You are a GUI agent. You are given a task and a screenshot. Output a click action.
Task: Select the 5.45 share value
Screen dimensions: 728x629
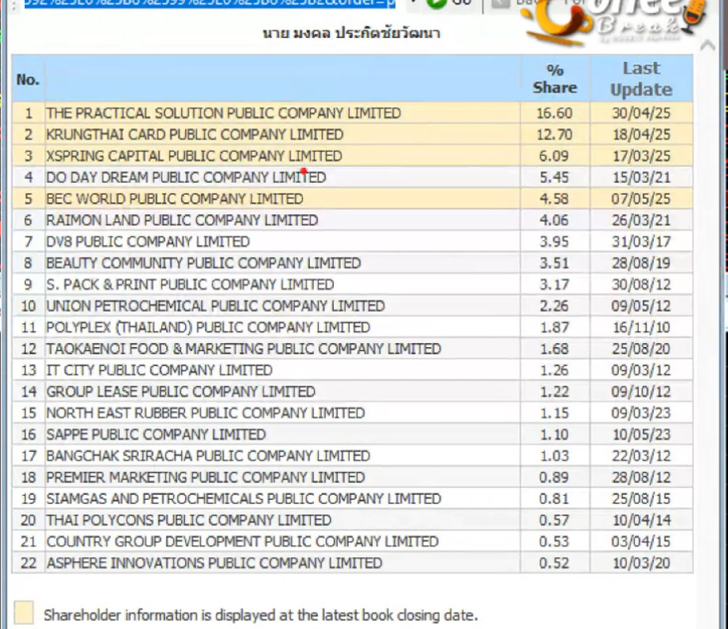click(x=554, y=177)
